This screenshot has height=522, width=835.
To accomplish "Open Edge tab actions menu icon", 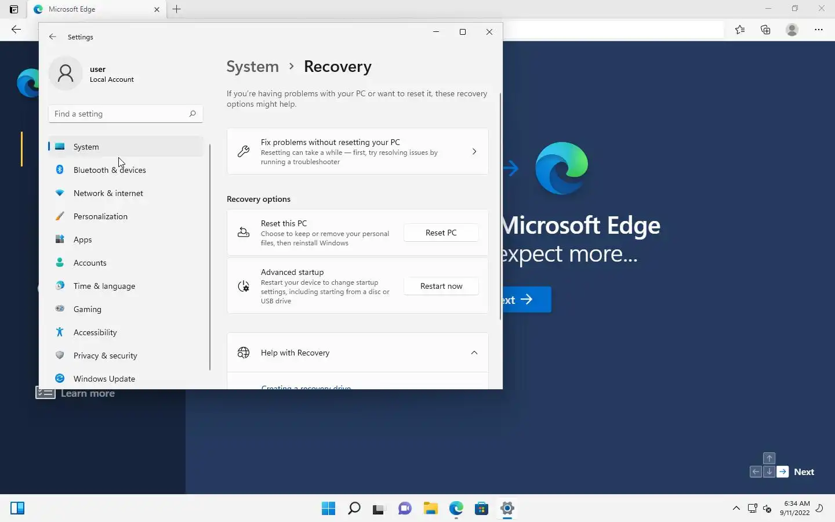I will [14, 9].
